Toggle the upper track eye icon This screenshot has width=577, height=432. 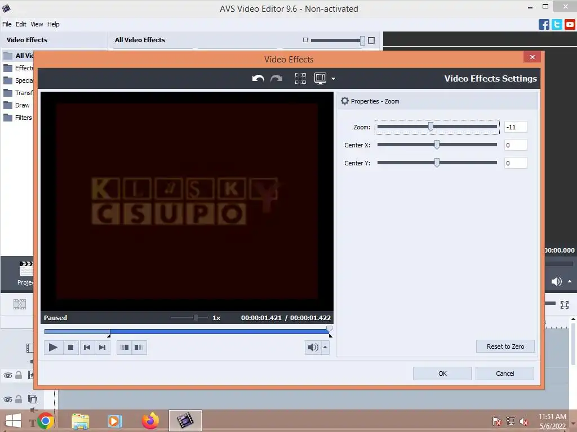point(8,375)
